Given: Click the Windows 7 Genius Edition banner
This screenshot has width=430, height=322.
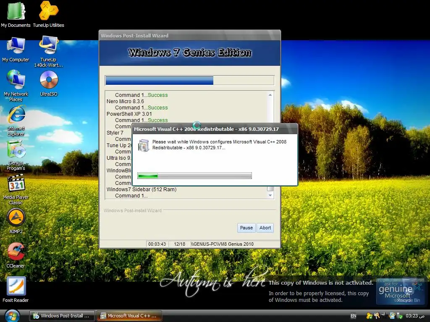Looking at the screenshot, I should (x=189, y=52).
